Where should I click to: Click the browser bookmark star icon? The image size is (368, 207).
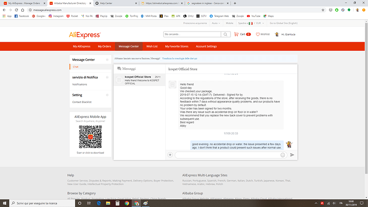[323, 10]
